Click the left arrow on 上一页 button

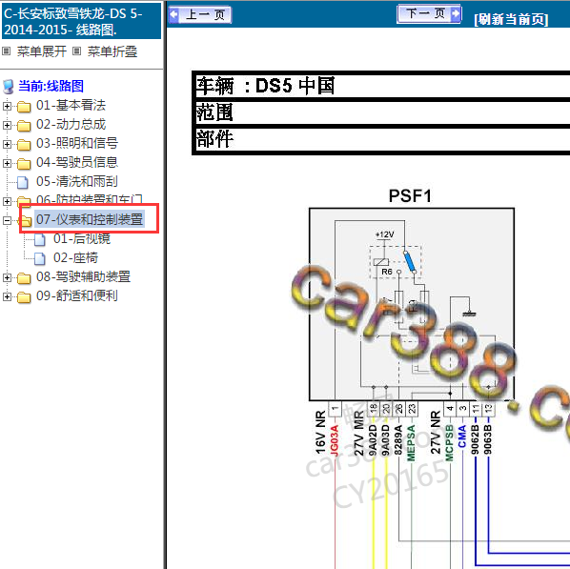point(174,15)
